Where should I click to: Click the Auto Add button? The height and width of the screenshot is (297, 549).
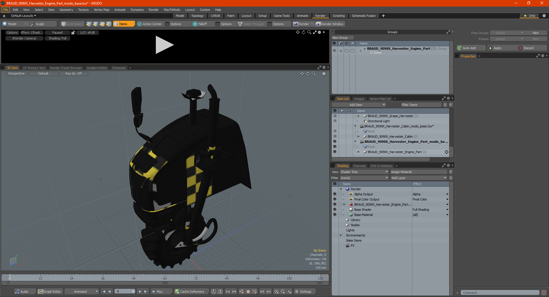[x=471, y=48]
